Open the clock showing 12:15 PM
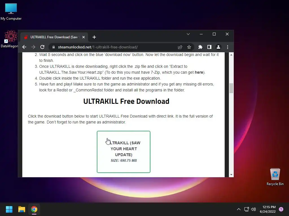 pos(268,209)
